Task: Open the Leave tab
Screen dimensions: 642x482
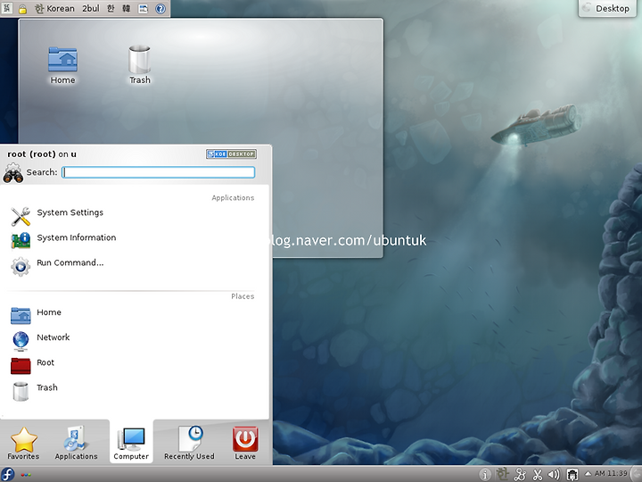Action: (x=245, y=443)
